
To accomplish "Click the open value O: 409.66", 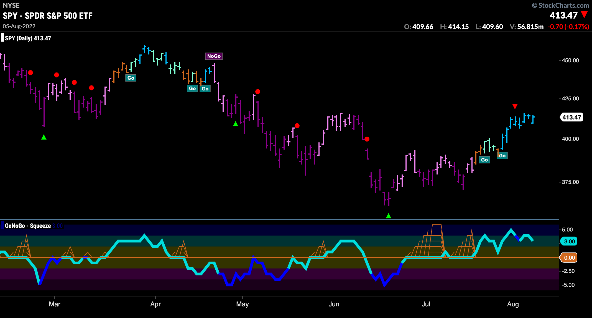I will coord(419,27).
